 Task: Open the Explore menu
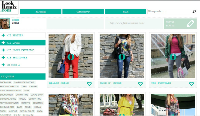40,11
